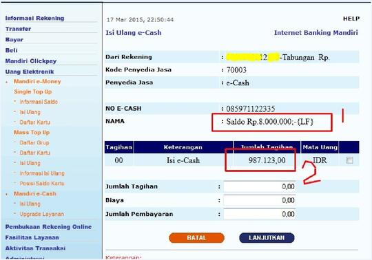Image resolution: width=372 pixels, height=260 pixels.
Task: Click the Jumlah Pembayaran input field
Action: point(259,214)
